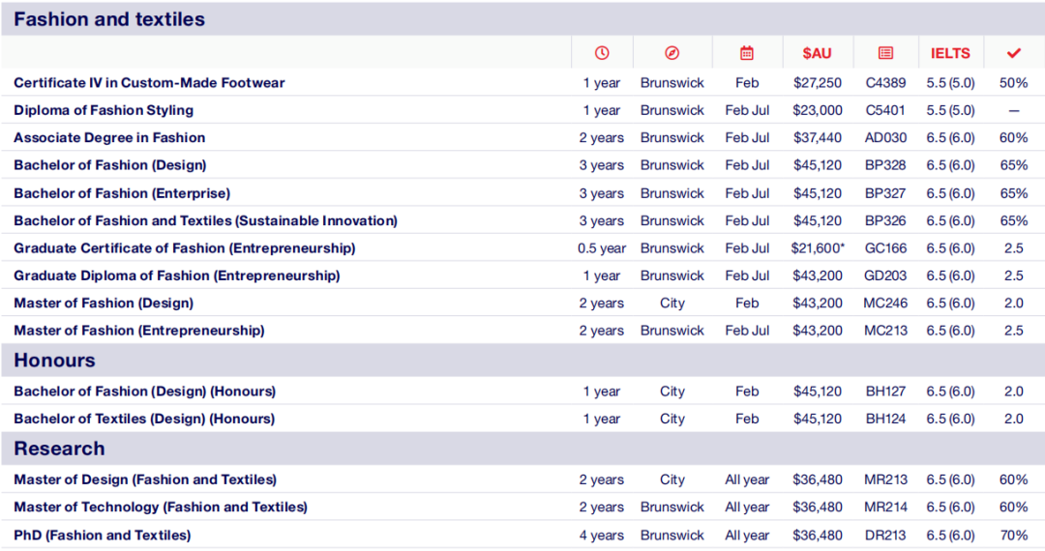Image resolution: width=1045 pixels, height=551 pixels.
Task: Click the $37,440 fee value
Action: (x=817, y=137)
